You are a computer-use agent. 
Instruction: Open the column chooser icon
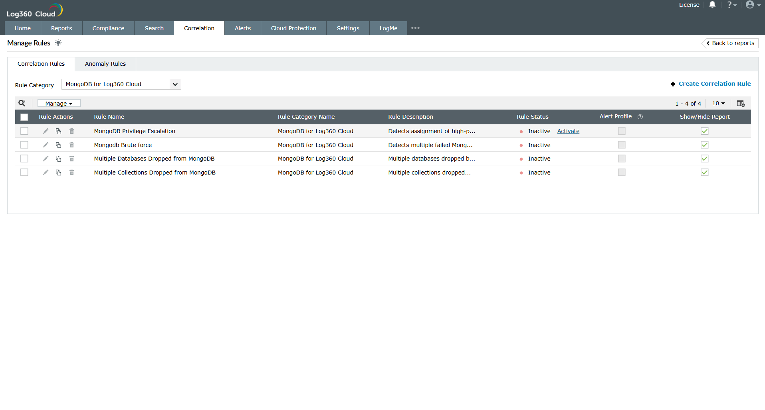pos(741,103)
